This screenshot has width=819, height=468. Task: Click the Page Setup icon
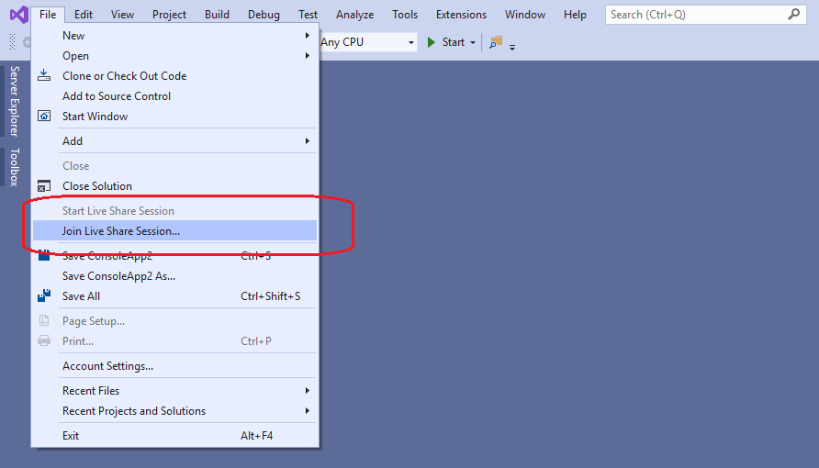[x=44, y=321]
